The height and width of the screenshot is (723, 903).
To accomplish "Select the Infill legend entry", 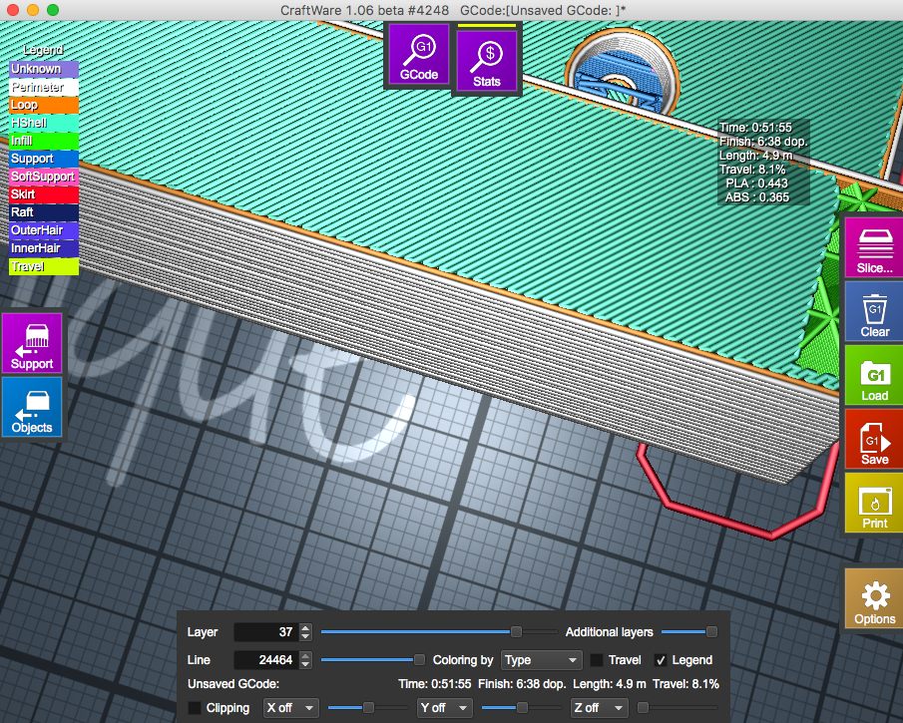I will pos(44,141).
